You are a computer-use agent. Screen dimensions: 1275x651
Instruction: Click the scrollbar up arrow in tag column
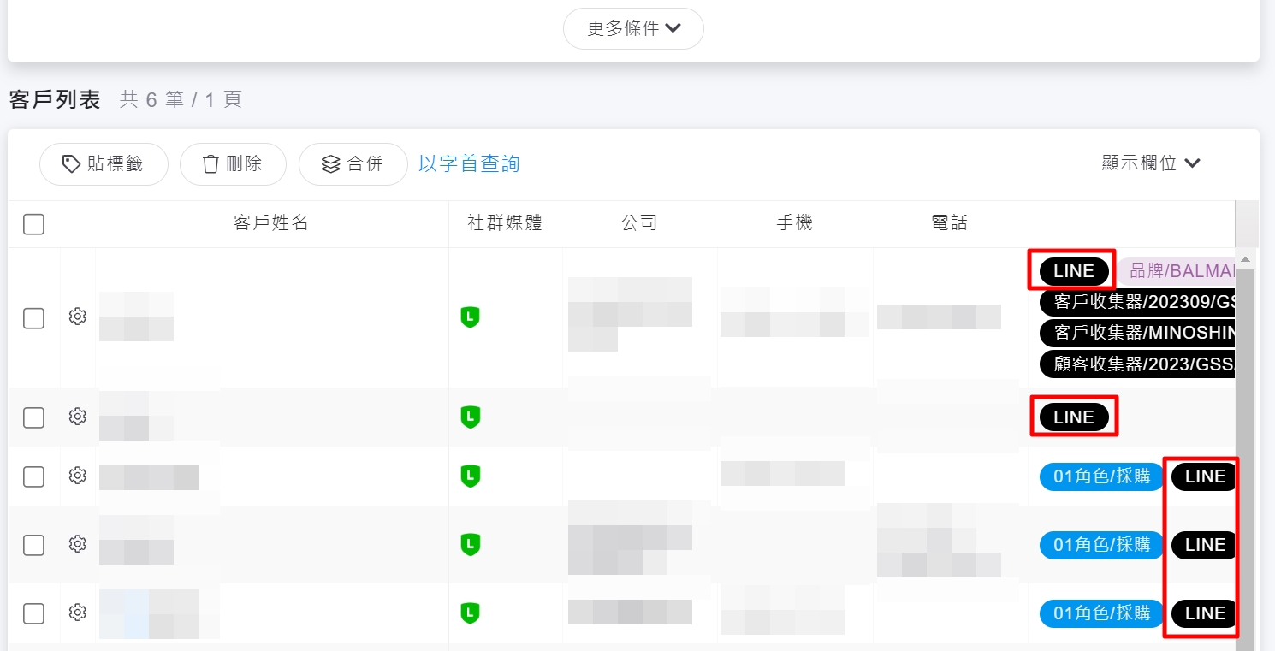[x=1245, y=259]
